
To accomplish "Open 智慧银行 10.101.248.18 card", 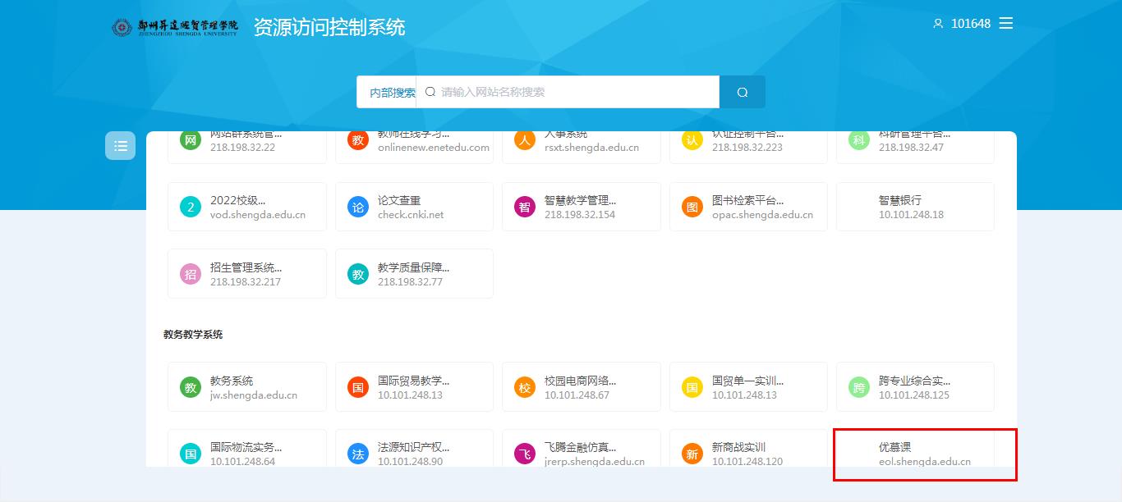I will click(915, 207).
